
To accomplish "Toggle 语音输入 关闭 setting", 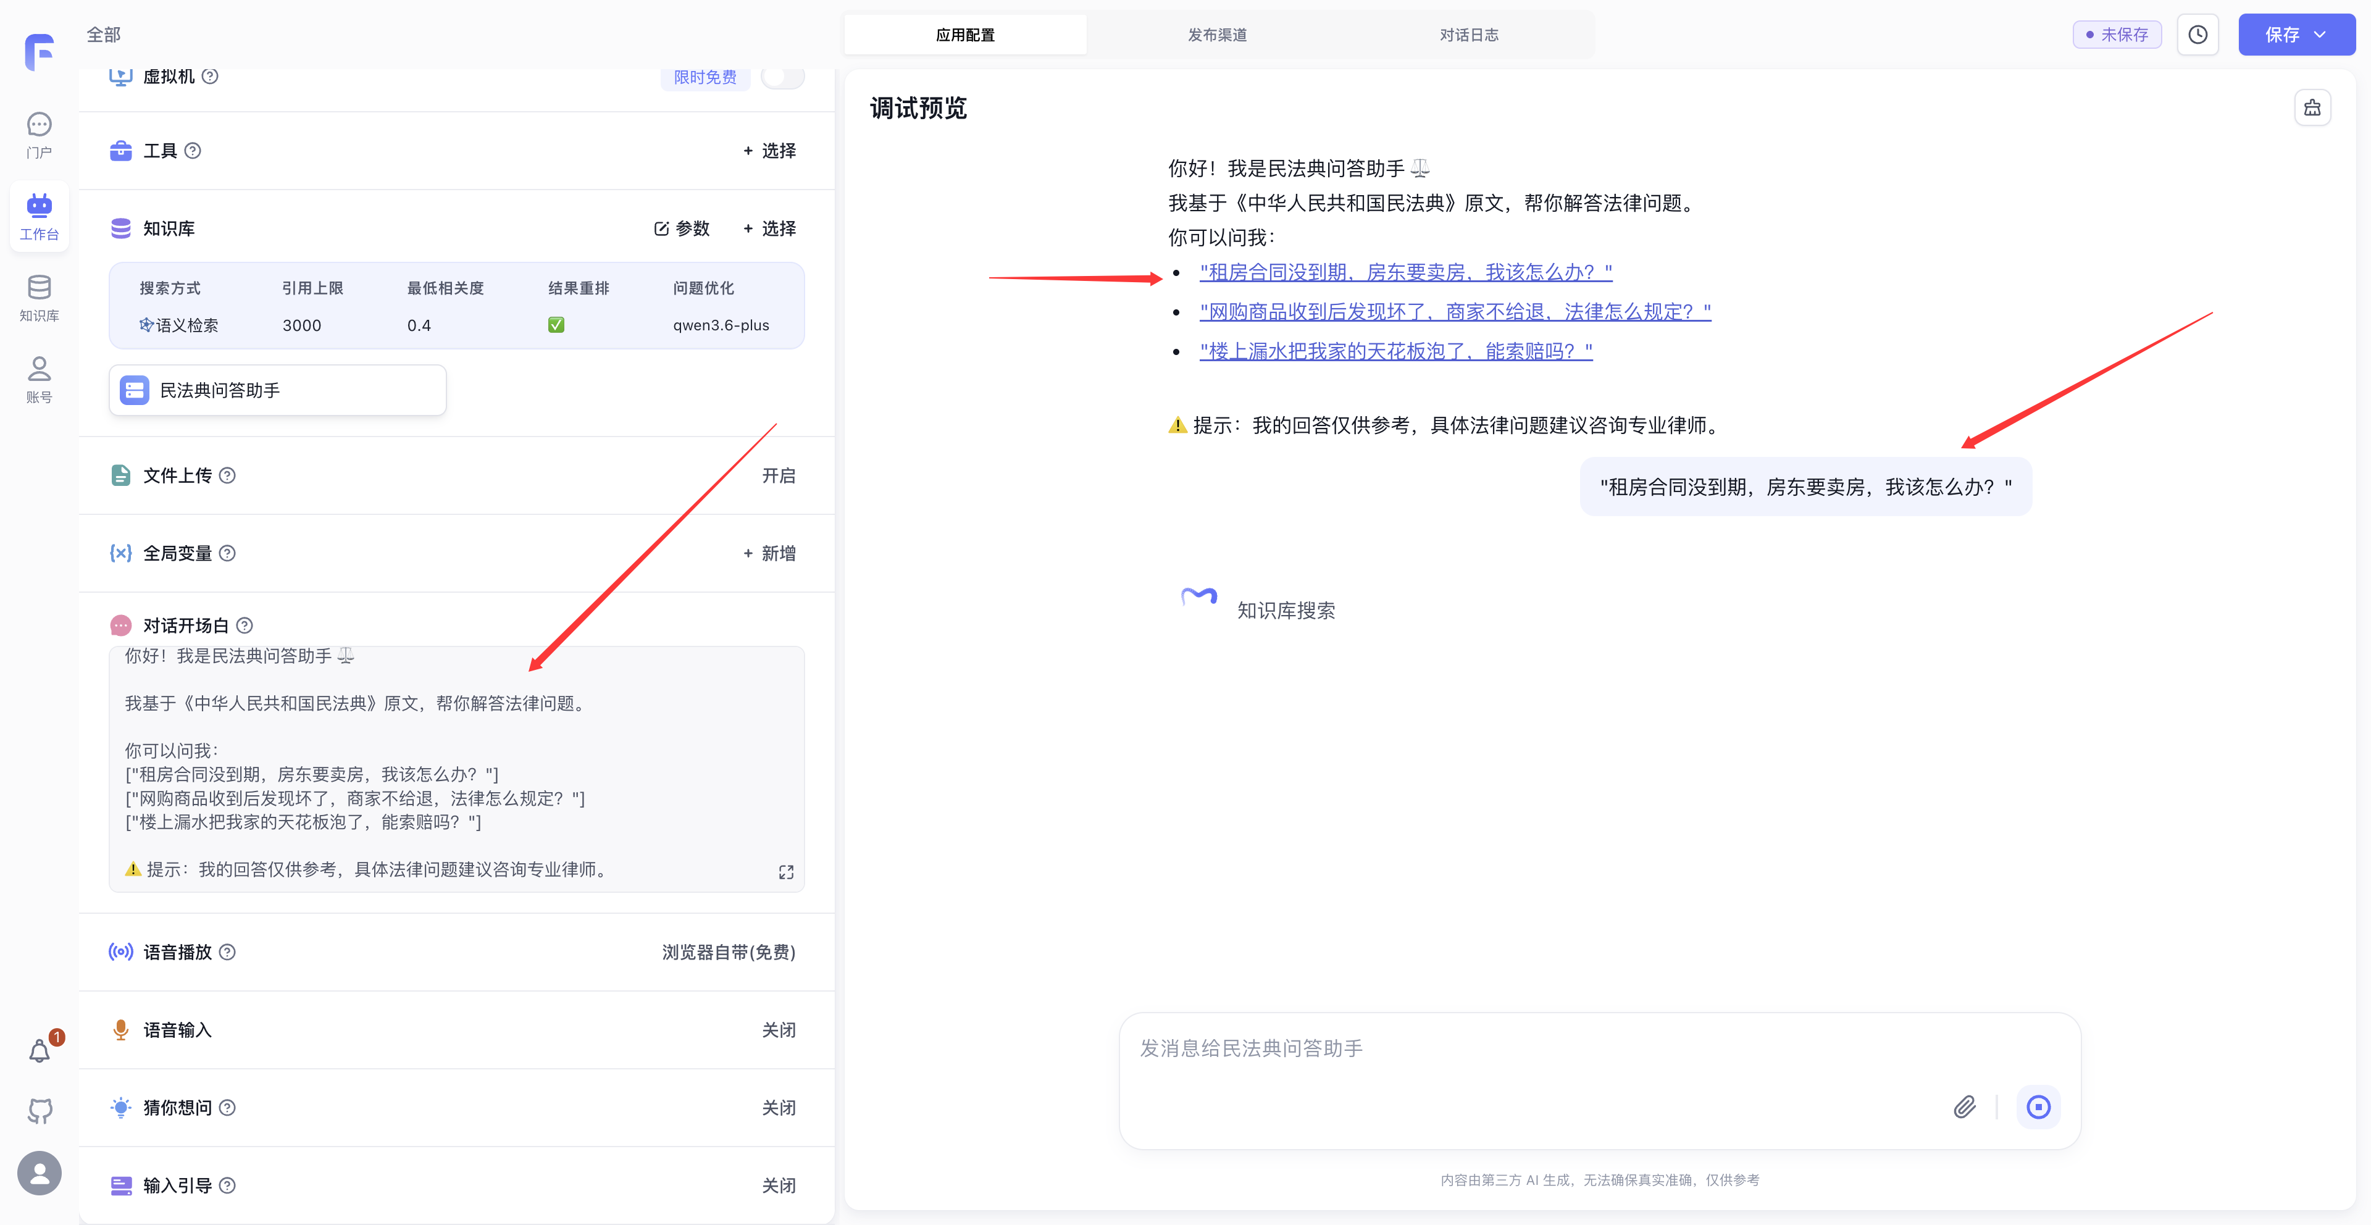I will click(779, 1030).
